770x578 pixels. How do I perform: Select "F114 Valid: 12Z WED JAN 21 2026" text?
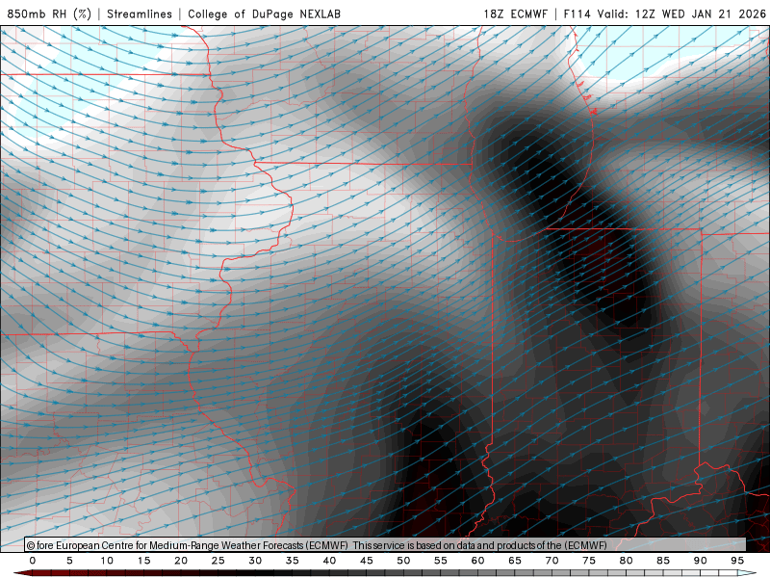(664, 13)
